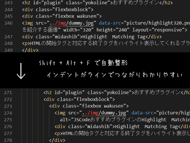Click line number 276 in the gutter
The height and width of the screenshot is (143, 190).
point(8,127)
